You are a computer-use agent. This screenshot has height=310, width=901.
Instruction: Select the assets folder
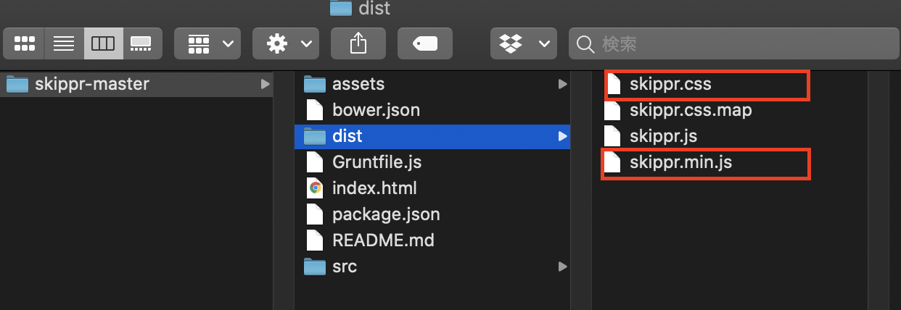coord(432,84)
